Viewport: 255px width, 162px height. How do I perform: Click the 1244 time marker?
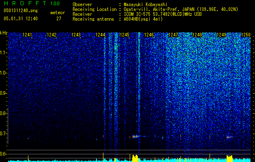(101, 35)
